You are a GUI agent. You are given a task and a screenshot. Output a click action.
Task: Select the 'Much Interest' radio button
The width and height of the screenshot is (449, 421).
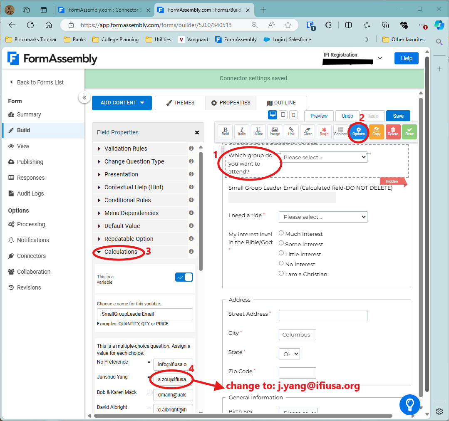(x=282, y=233)
